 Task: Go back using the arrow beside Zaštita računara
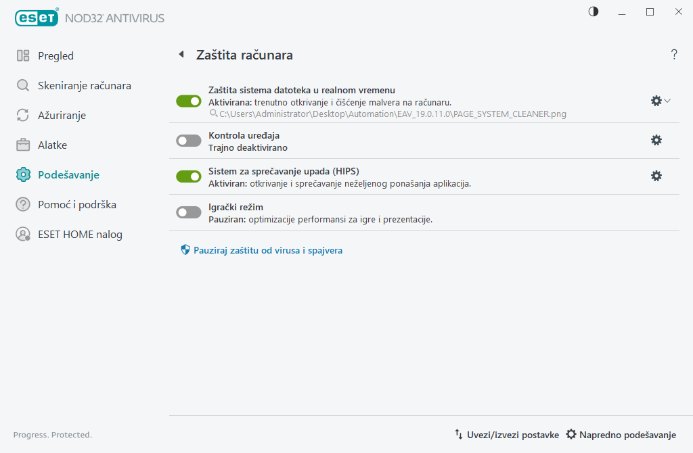click(x=181, y=55)
